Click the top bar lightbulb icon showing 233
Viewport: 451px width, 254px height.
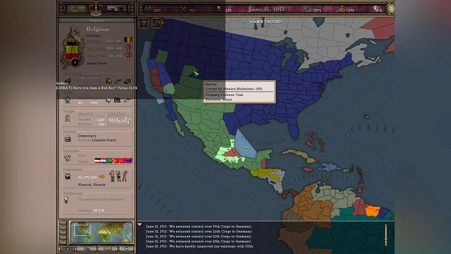[219, 9]
